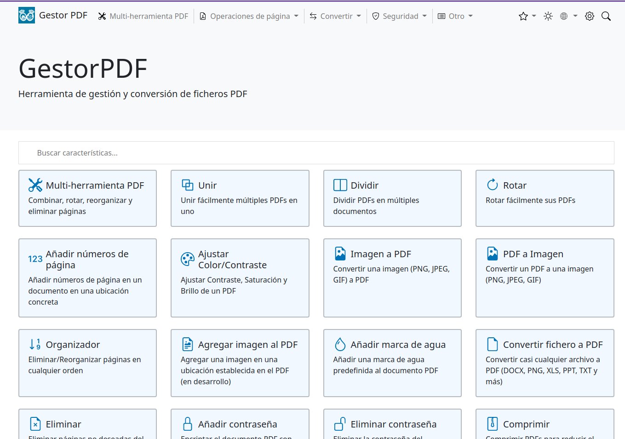Click the Imagen a PDF card icon
This screenshot has width=625, height=439.
click(340, 254)
